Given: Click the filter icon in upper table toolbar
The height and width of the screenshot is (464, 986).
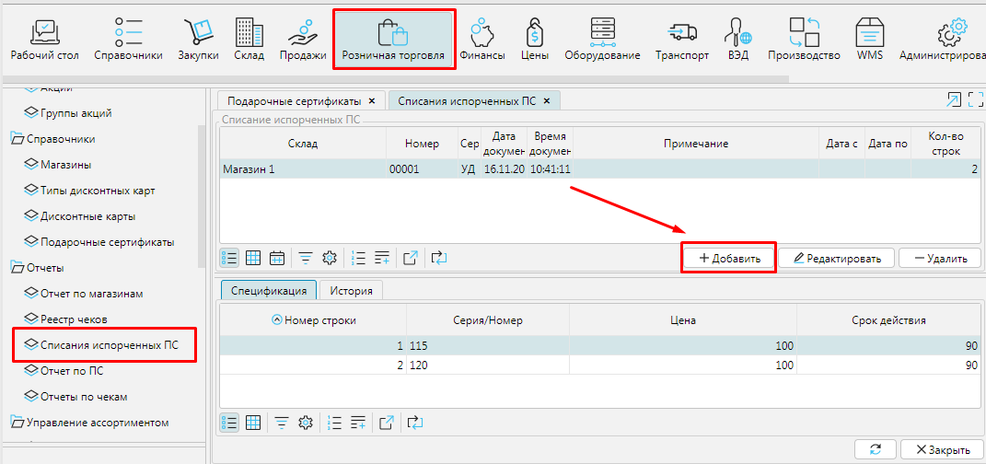Looking at the screenshot, I should (x=305, y=258).
